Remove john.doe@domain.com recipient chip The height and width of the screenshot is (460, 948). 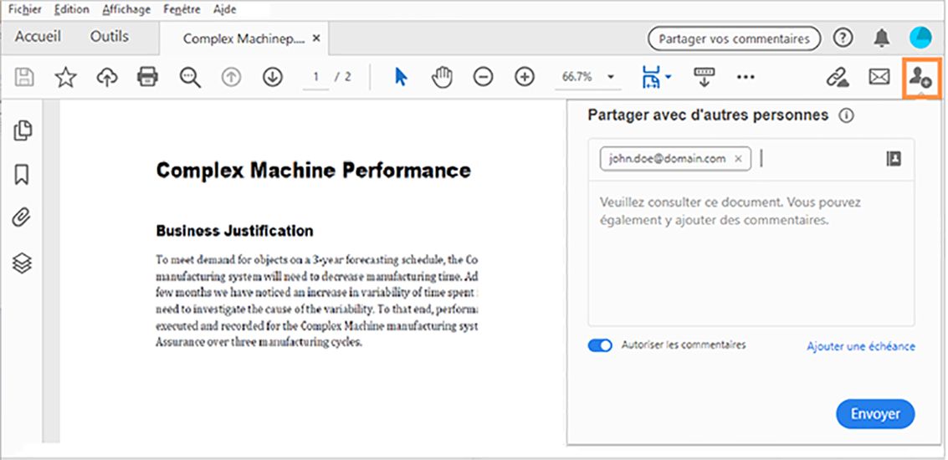point(738,158)
